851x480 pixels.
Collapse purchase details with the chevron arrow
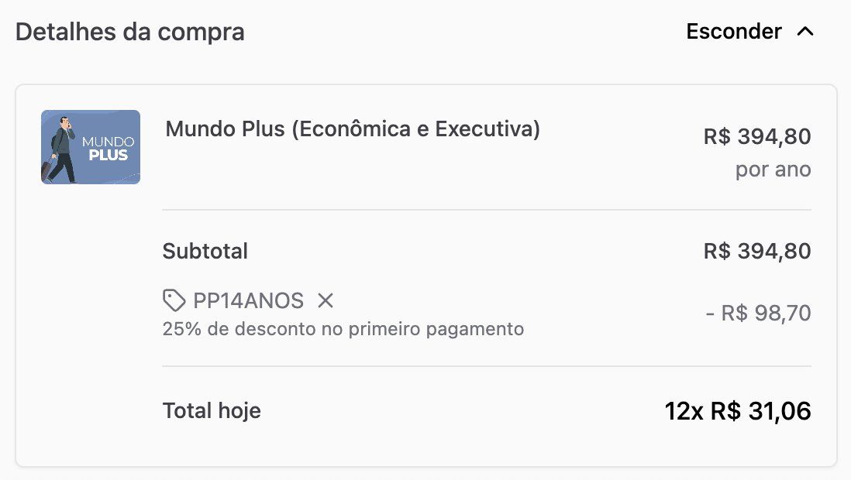(x=805, y=32)
